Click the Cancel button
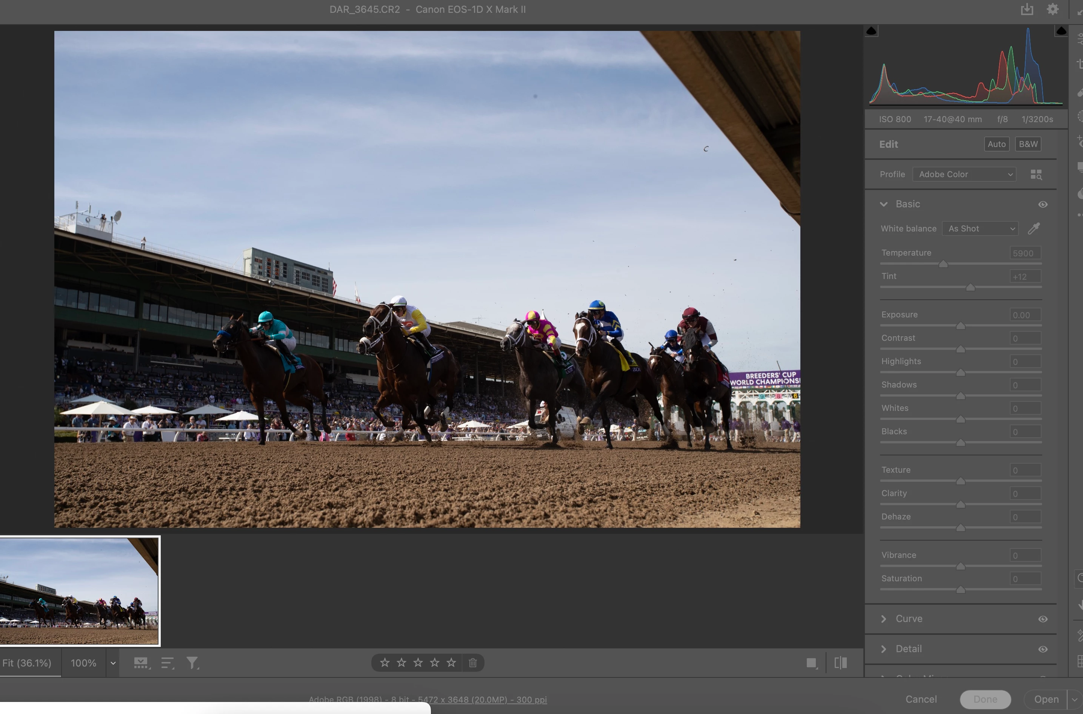This screenshot has width=1083, height=714. click(921, 699)
